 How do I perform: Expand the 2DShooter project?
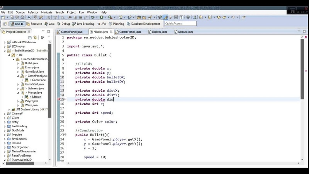[5, 46]
